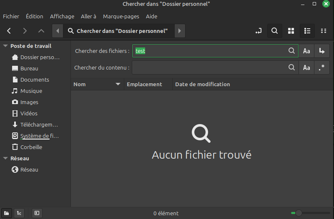Image resolution: width=334 pixels, height=219 pixels.
Task: Enable regular expression content search
Action: pyautogui.click(x=321, y=67)
